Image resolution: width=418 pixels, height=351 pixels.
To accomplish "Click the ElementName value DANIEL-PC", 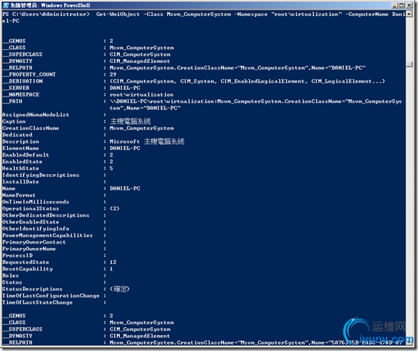I will 125,148.
